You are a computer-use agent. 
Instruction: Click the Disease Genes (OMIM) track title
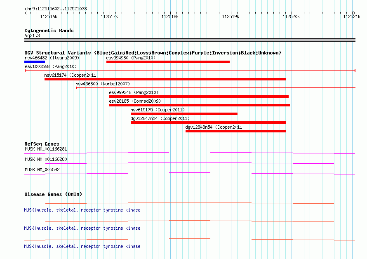tap(53, 194)
